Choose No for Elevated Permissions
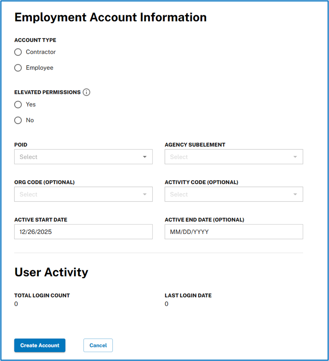The height and width of the screenshot is (361, 329). pyautogui.click(x=18, y=120)
